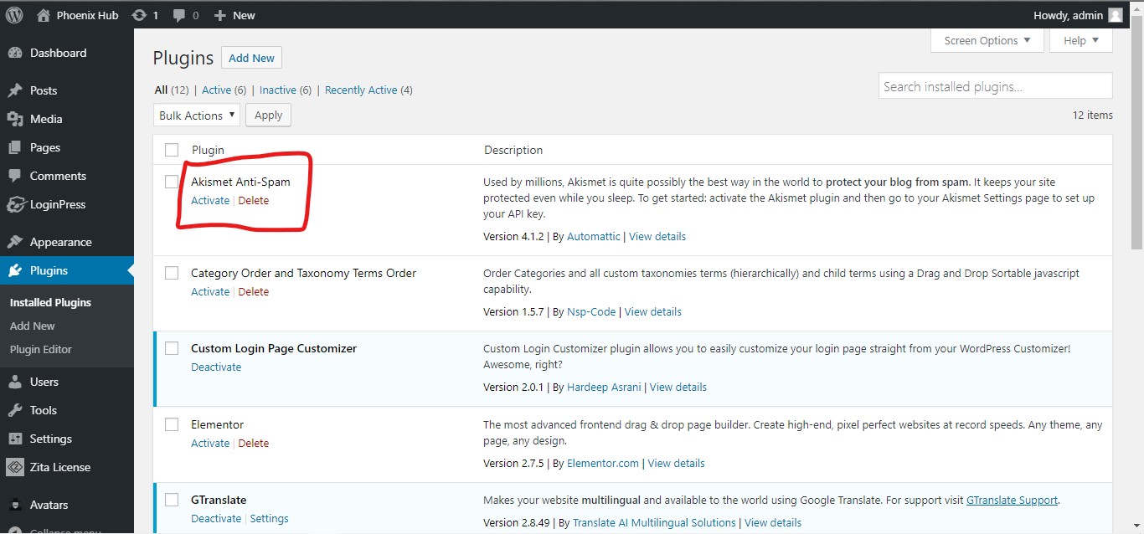Click the Tools wrench icon
Image resolution: width=1144 pixels, height=534 pixels.
coord(14,410)
